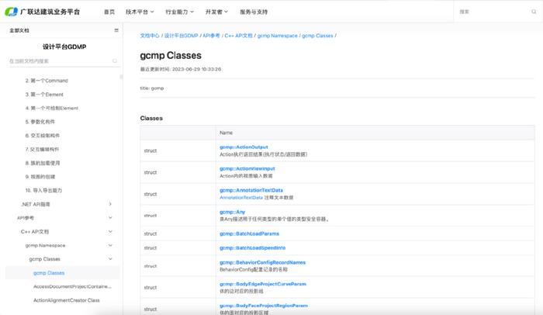Open AccessDocumentProjectContaine... sidebar item
The height and width of the screenshot is (315, 543).
(x=72, y=286)
